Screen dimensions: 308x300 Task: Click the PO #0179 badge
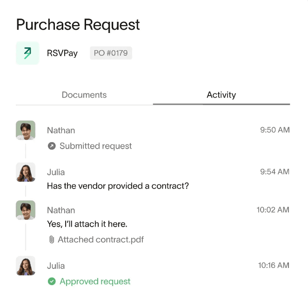(111, 53)
